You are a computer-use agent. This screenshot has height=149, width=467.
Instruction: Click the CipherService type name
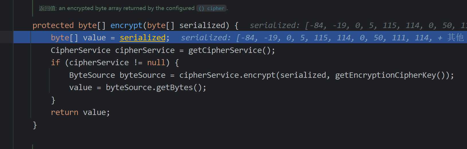tap(81, 50)
